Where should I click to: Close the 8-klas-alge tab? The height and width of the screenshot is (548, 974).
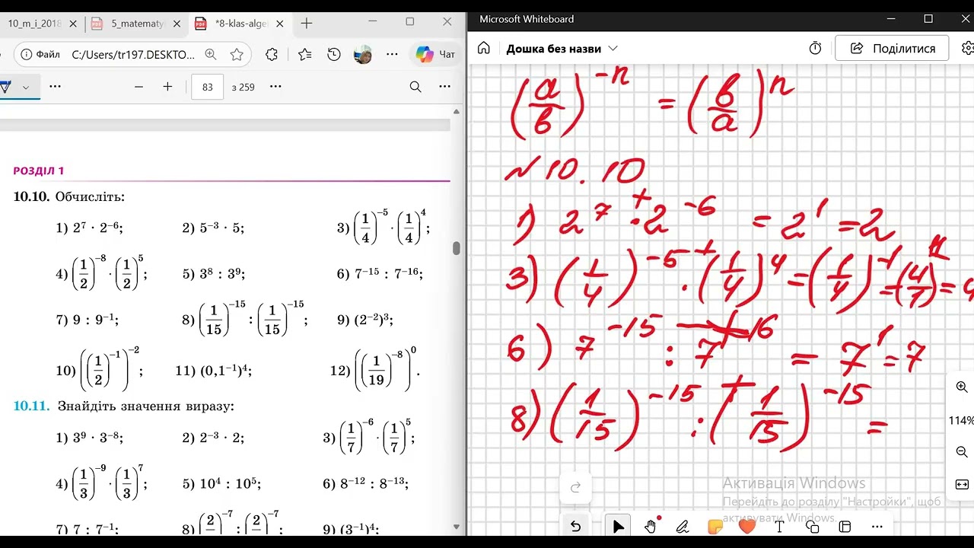click(x=279, y=24)
